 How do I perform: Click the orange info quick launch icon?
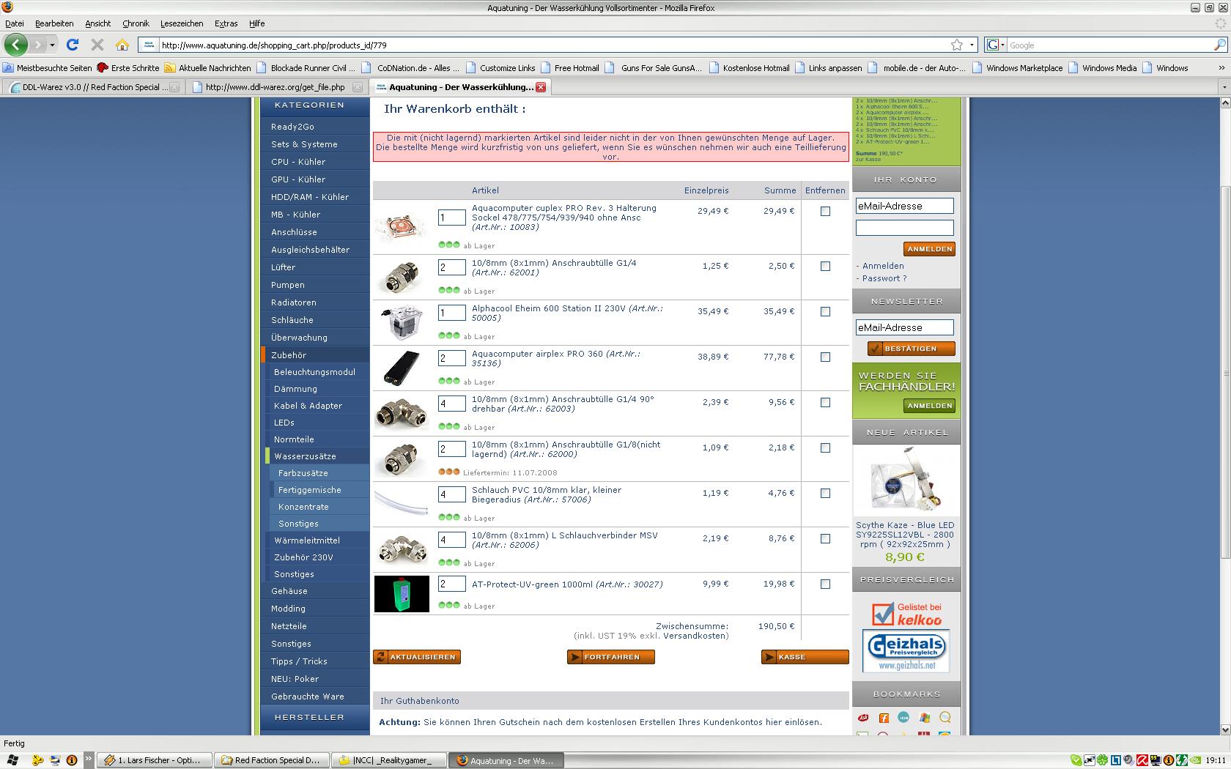coord(72,760)
